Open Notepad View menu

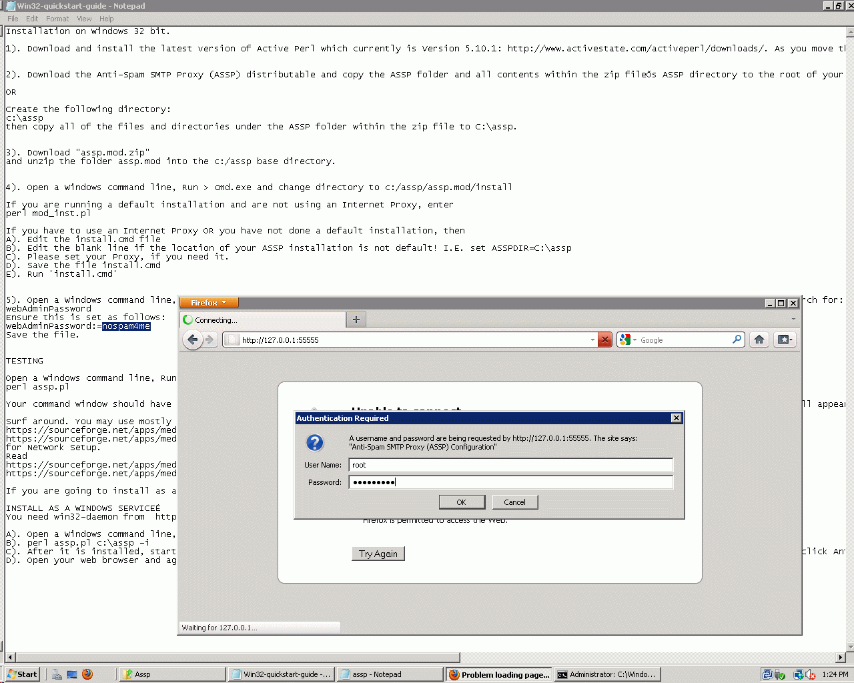84,19
